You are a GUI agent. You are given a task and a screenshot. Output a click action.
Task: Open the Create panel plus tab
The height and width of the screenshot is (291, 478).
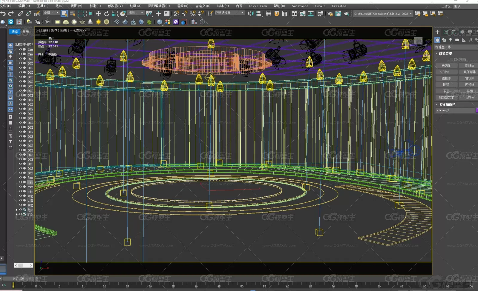click(x=437, y=32)
